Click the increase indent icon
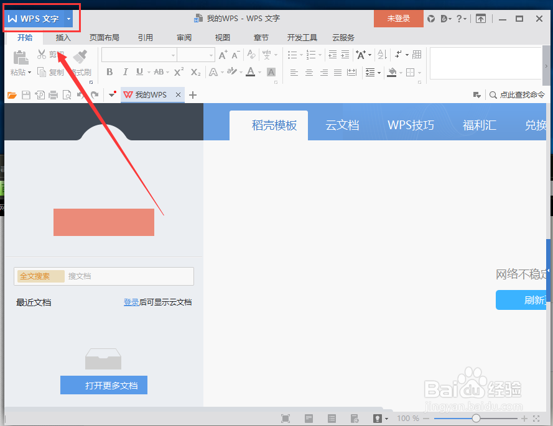553x426 pixels. point(345,55)
